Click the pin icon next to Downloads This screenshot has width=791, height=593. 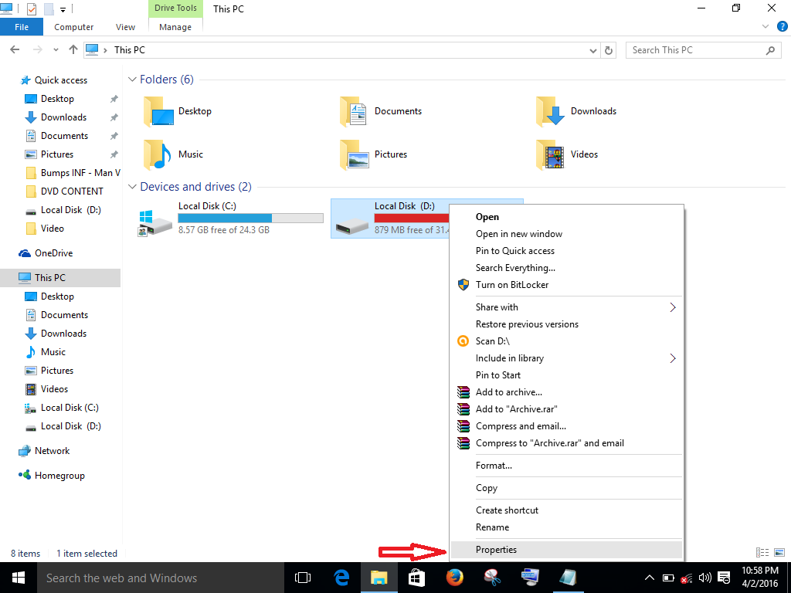point(114,117)
